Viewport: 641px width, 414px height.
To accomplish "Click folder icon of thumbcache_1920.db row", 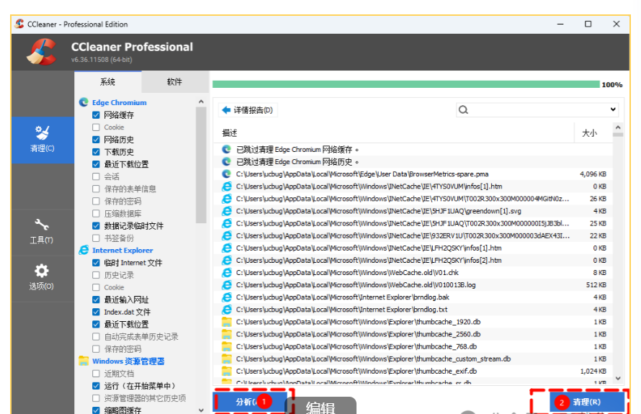I will (x=226, y=322).
